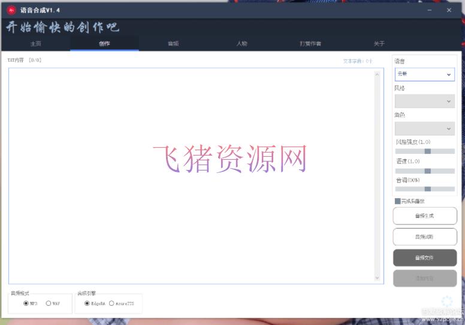Open the 主页 home tab
Screen dimensions: 465x325
pyautogui.click(x=35, y=44)
